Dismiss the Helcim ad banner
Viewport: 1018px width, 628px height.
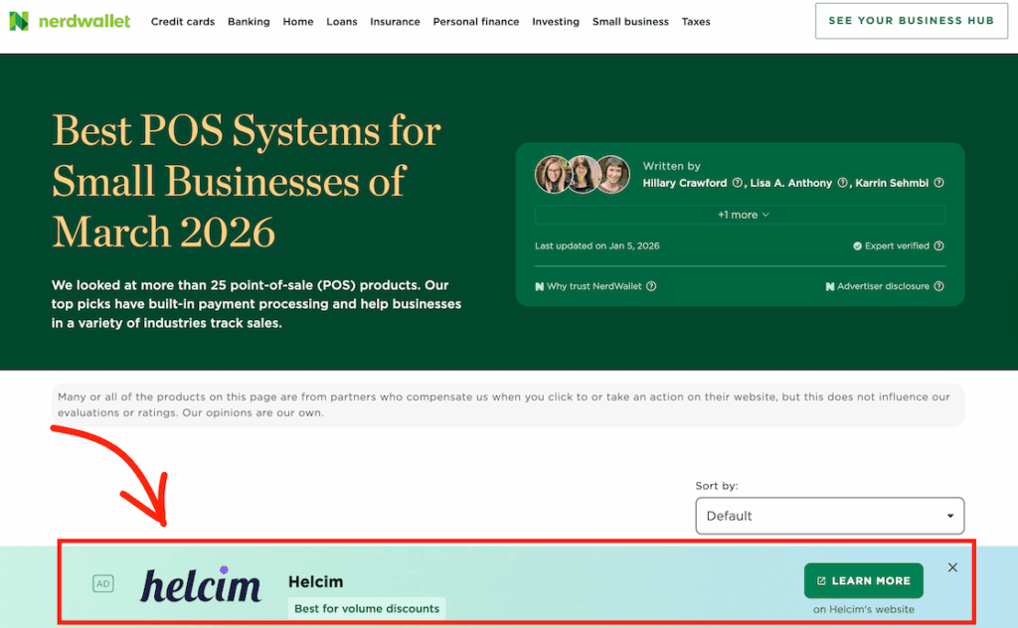(952, 567)
